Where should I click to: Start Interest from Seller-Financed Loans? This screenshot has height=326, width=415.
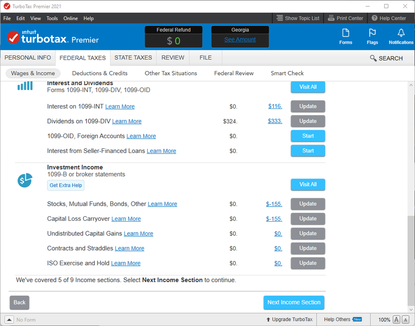coord(308,151)
